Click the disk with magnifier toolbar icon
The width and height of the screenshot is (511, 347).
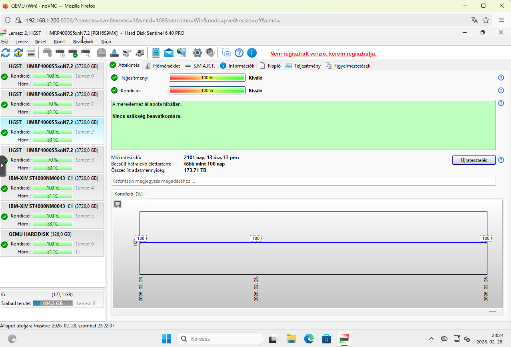point(85,53)
